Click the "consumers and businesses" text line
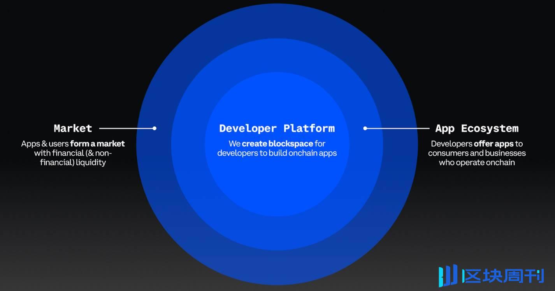The width and height of the screenshot is (555, 291). (x=477, y=153)
